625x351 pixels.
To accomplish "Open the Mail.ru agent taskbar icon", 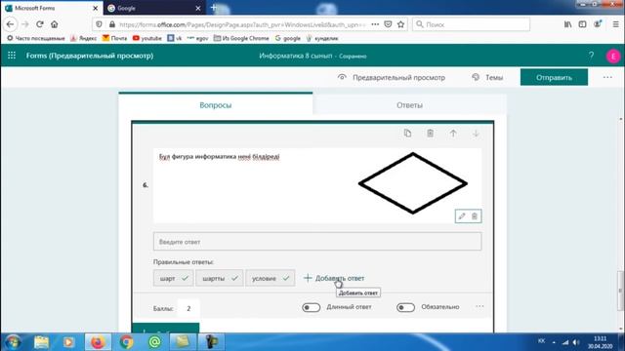I will coord(154,342).
